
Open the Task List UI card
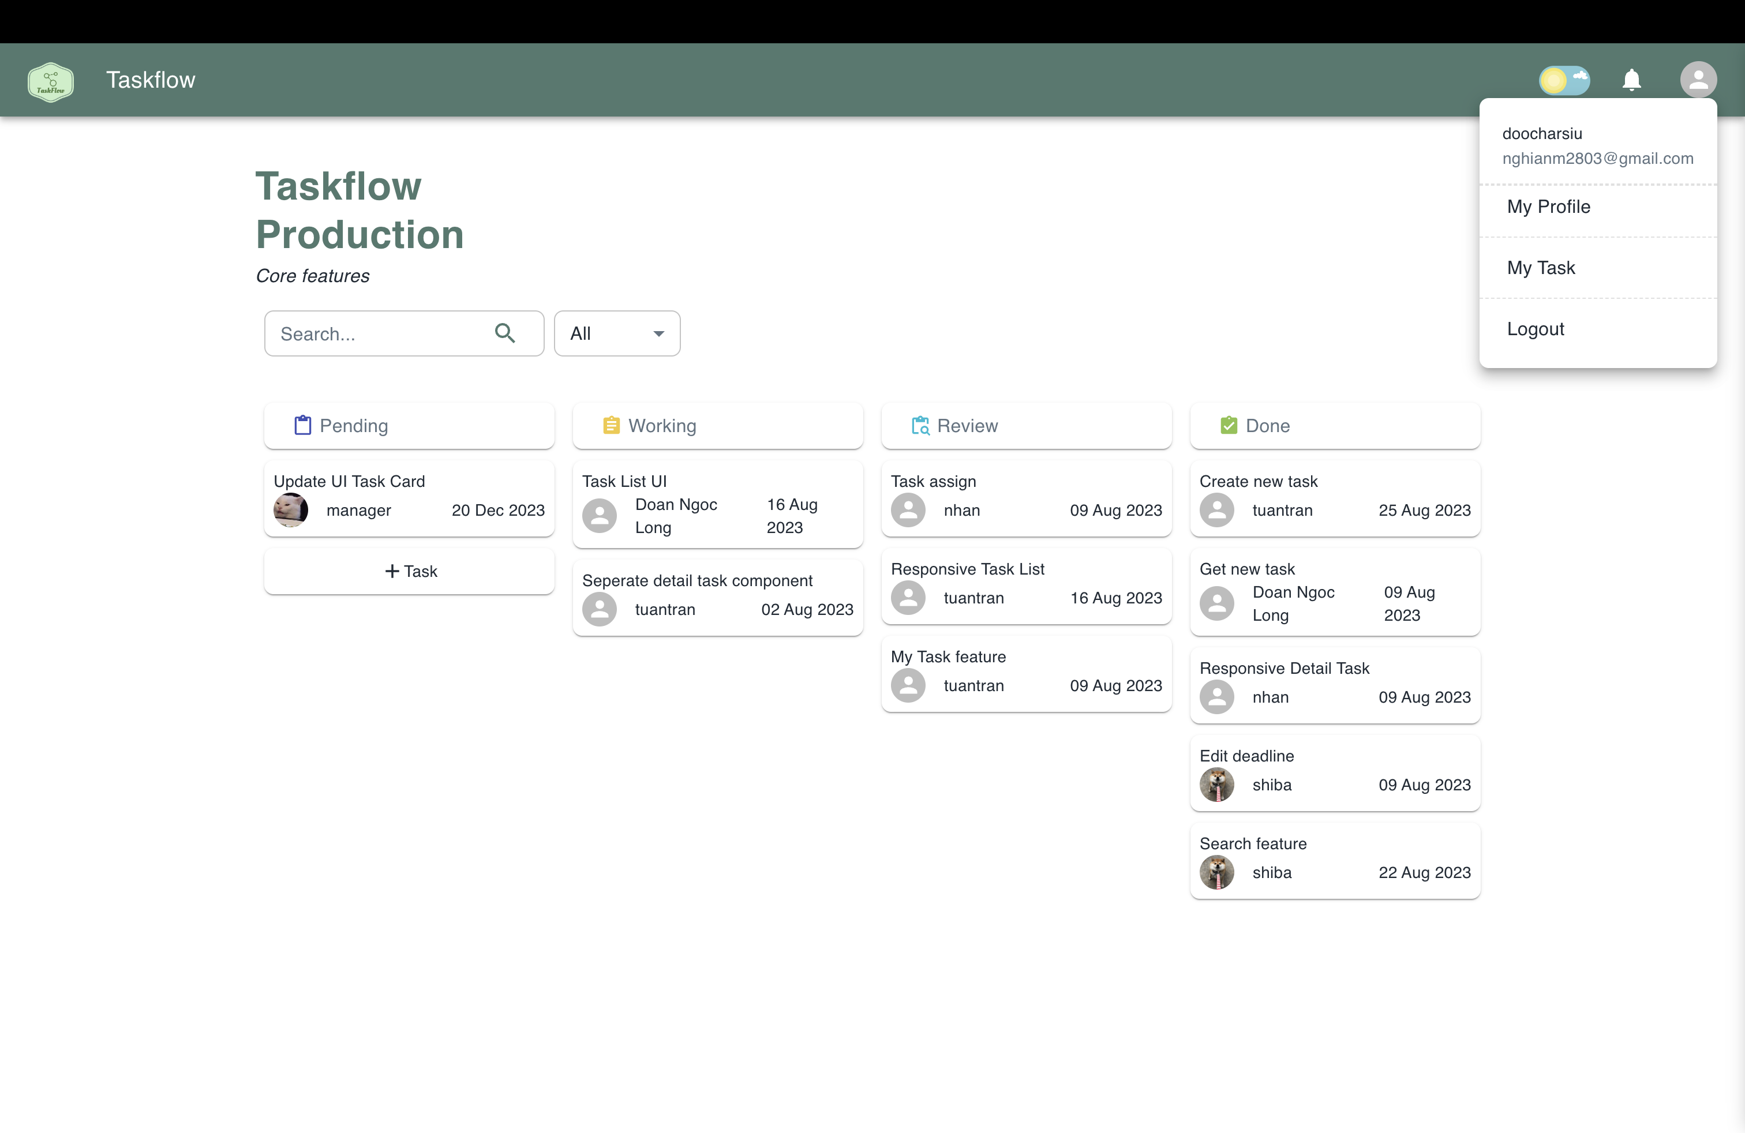718,504
